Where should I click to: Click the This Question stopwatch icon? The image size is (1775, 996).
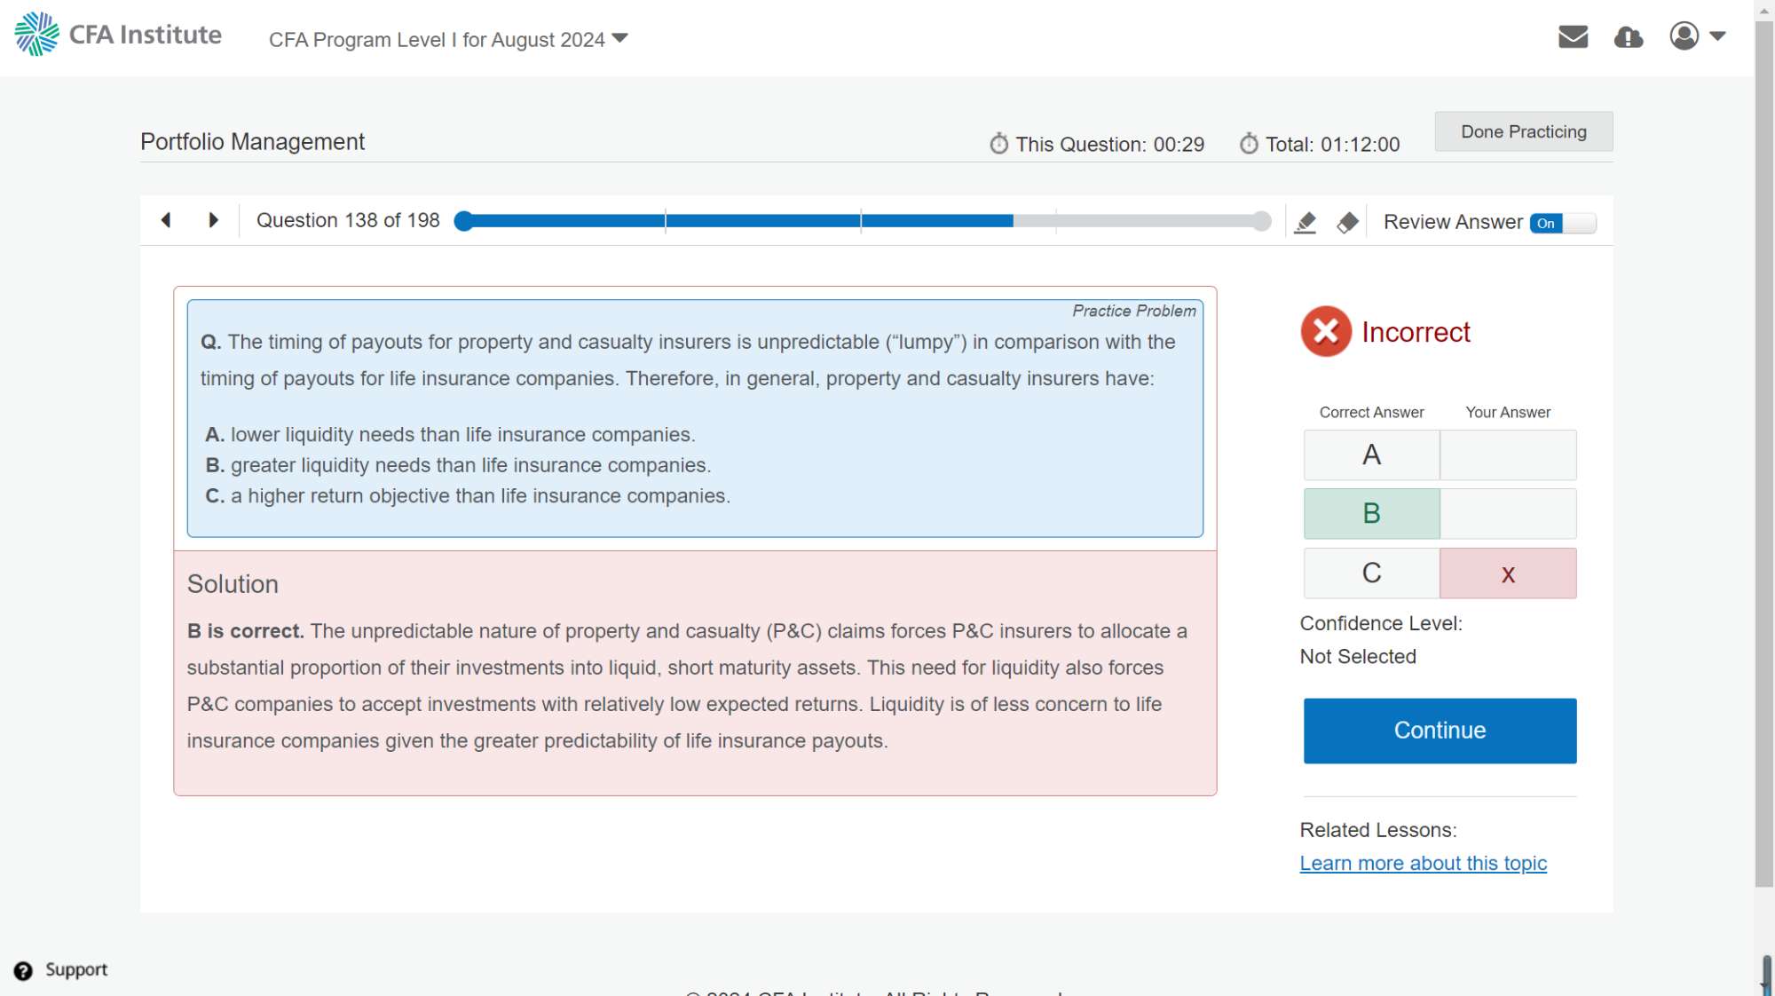tap(999, 144)
